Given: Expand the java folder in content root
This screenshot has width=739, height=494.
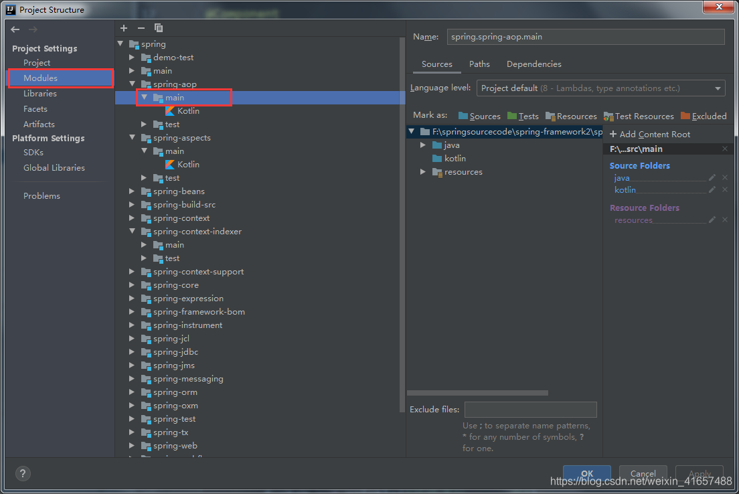Looking at the screenshot, I should (x=423, y=145).
